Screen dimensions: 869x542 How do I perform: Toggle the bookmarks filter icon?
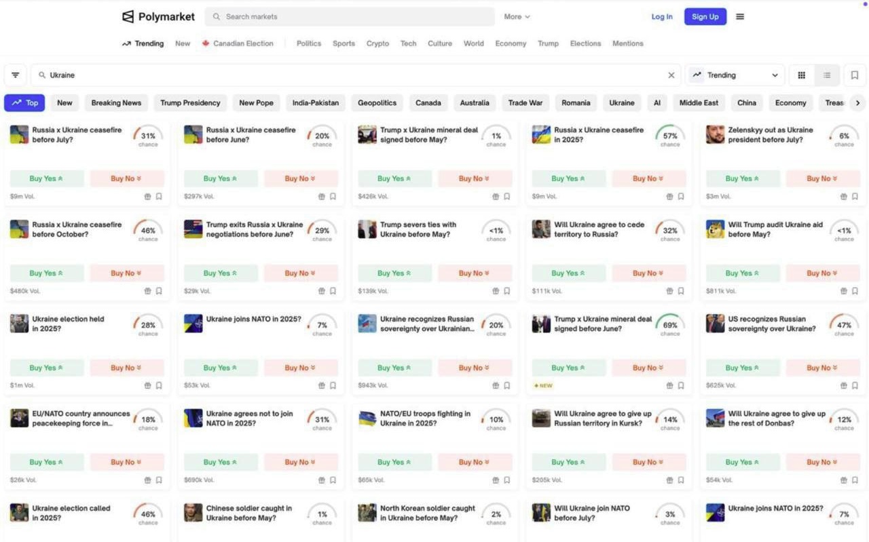pyautogui.click(x=855, y=75)
